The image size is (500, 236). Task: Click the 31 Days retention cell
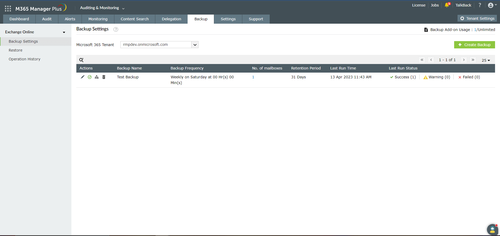pos(299,77)
